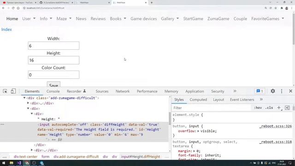Open the Info dropdown menu
Image resolution: width=295 pixels, height=166 pixels.
(46, 18)
